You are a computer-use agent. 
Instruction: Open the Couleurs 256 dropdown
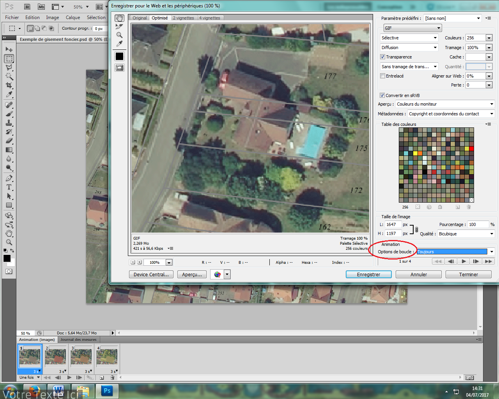pyautogui.click(x=489, y=38)
